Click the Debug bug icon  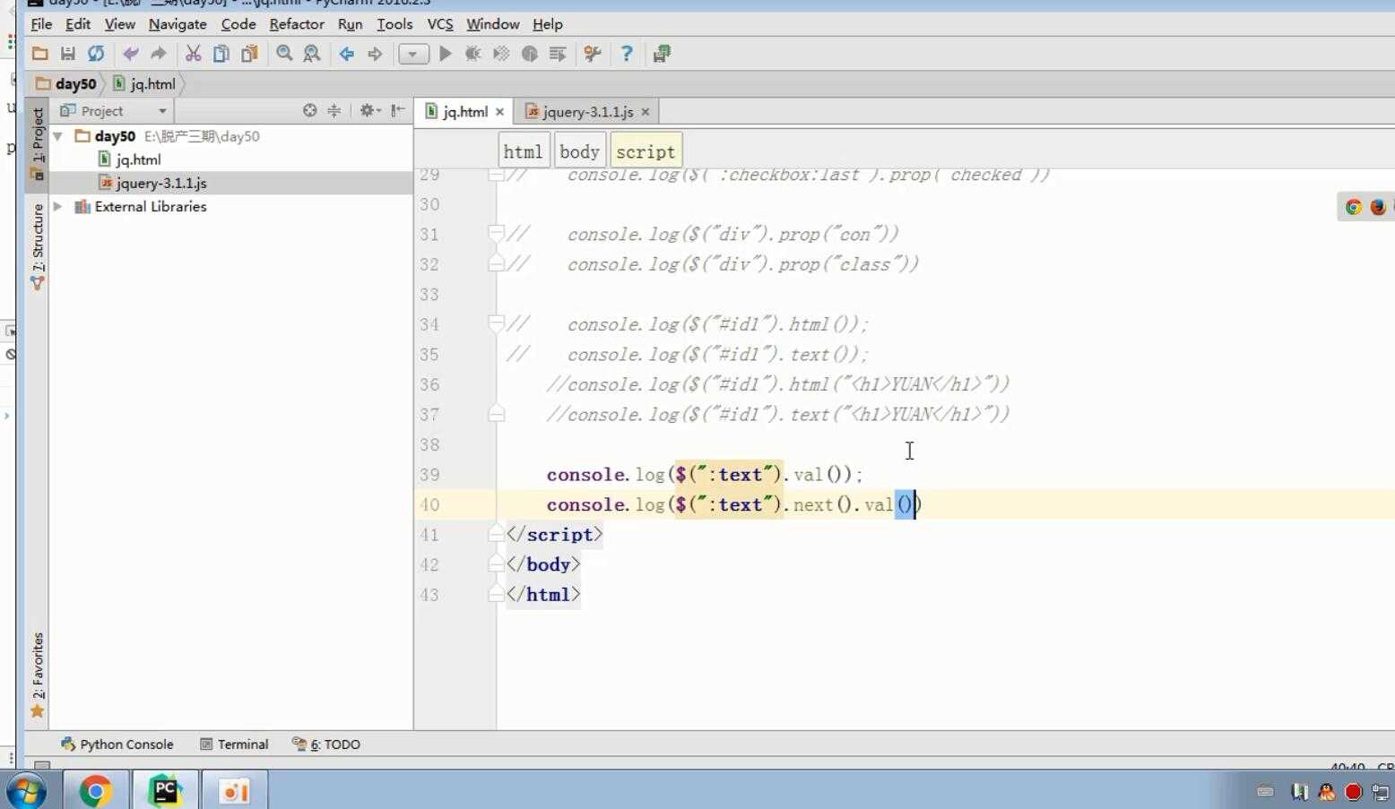(473, 54)
